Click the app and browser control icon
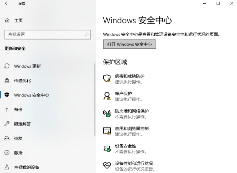The image size is (237, 173). [107, 131]
